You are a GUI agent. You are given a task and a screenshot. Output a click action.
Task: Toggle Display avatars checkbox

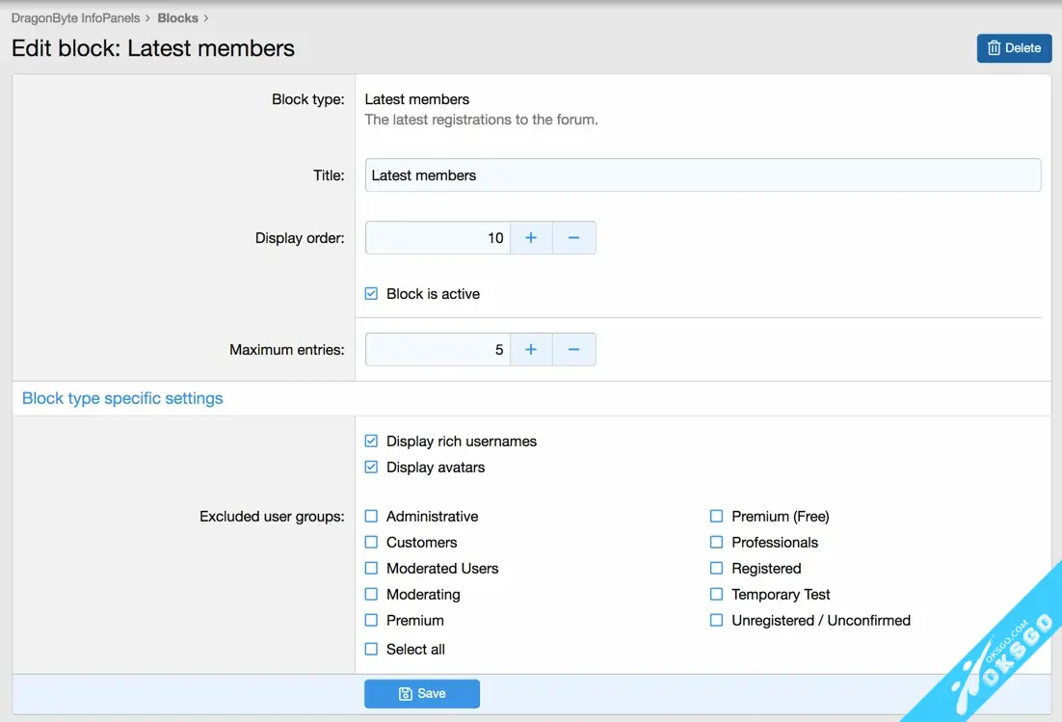click(371, 468)
